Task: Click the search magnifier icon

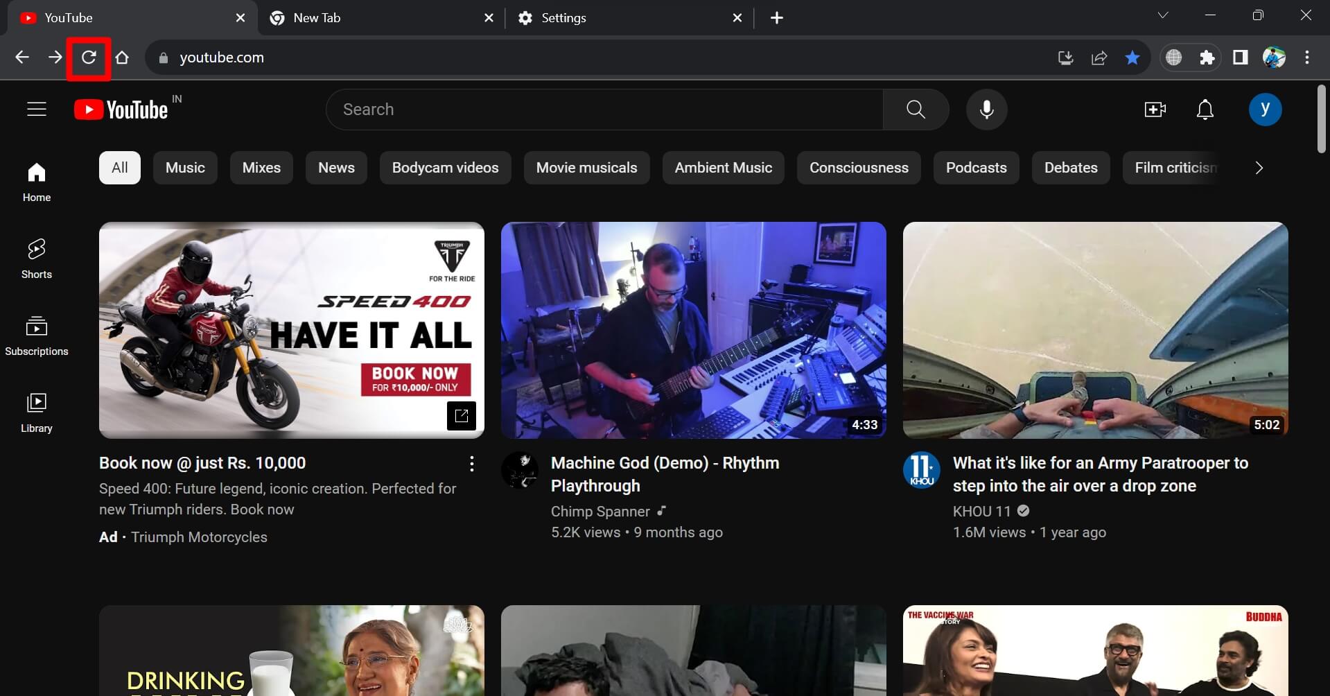Action: click(915, 109)
